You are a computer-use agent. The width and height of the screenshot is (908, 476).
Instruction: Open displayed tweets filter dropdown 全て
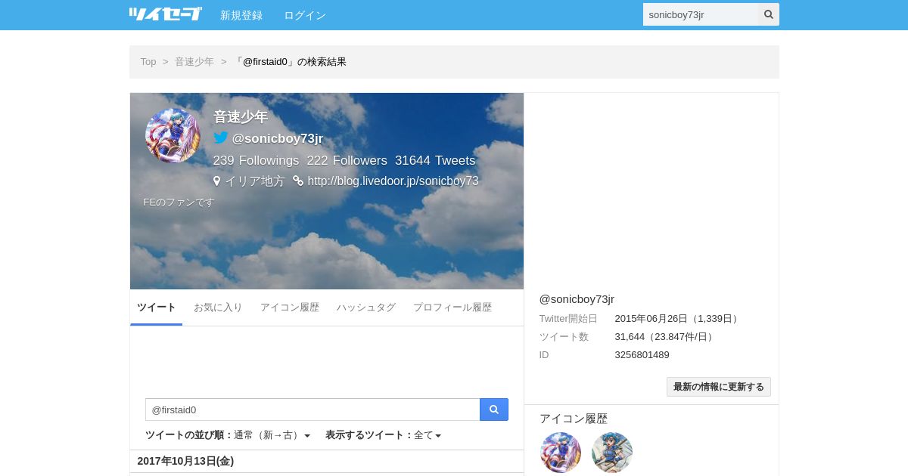tap(428, 435)
